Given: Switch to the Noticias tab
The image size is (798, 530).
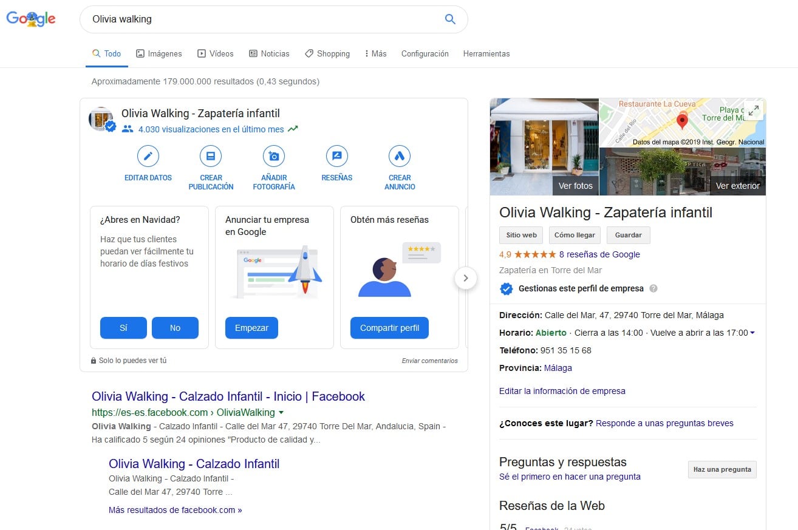Looking at the screenshot, I should pos(269,53).
